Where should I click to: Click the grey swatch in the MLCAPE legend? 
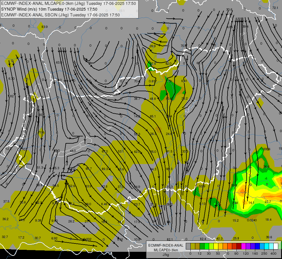(x=188, y=246)
